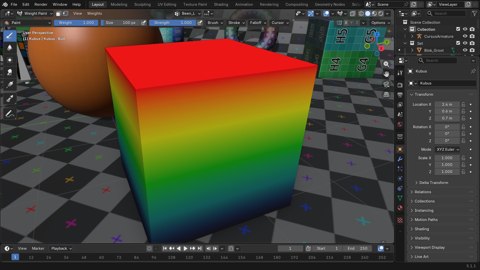Click the viewport zoom magnifier icon

pos(386,64)
